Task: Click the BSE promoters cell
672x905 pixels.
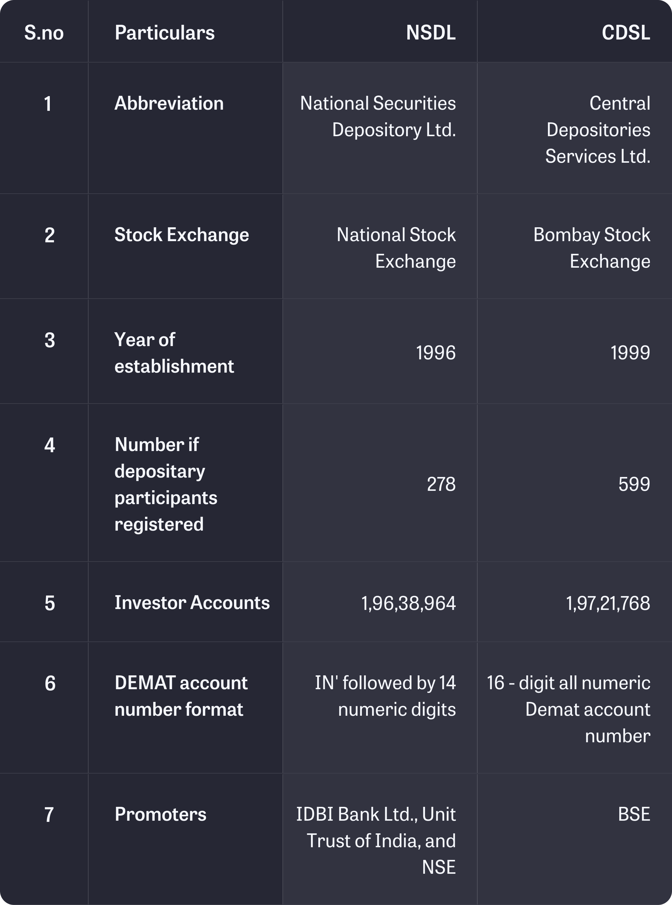Action: pyautogui.click(x=634, y=814)
